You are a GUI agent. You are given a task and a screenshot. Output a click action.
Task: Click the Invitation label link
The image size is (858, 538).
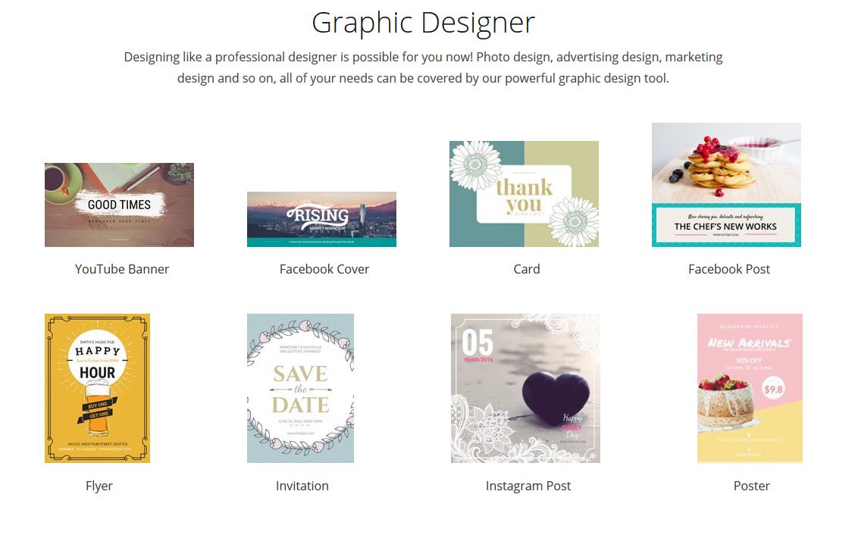tap(302, 486)
